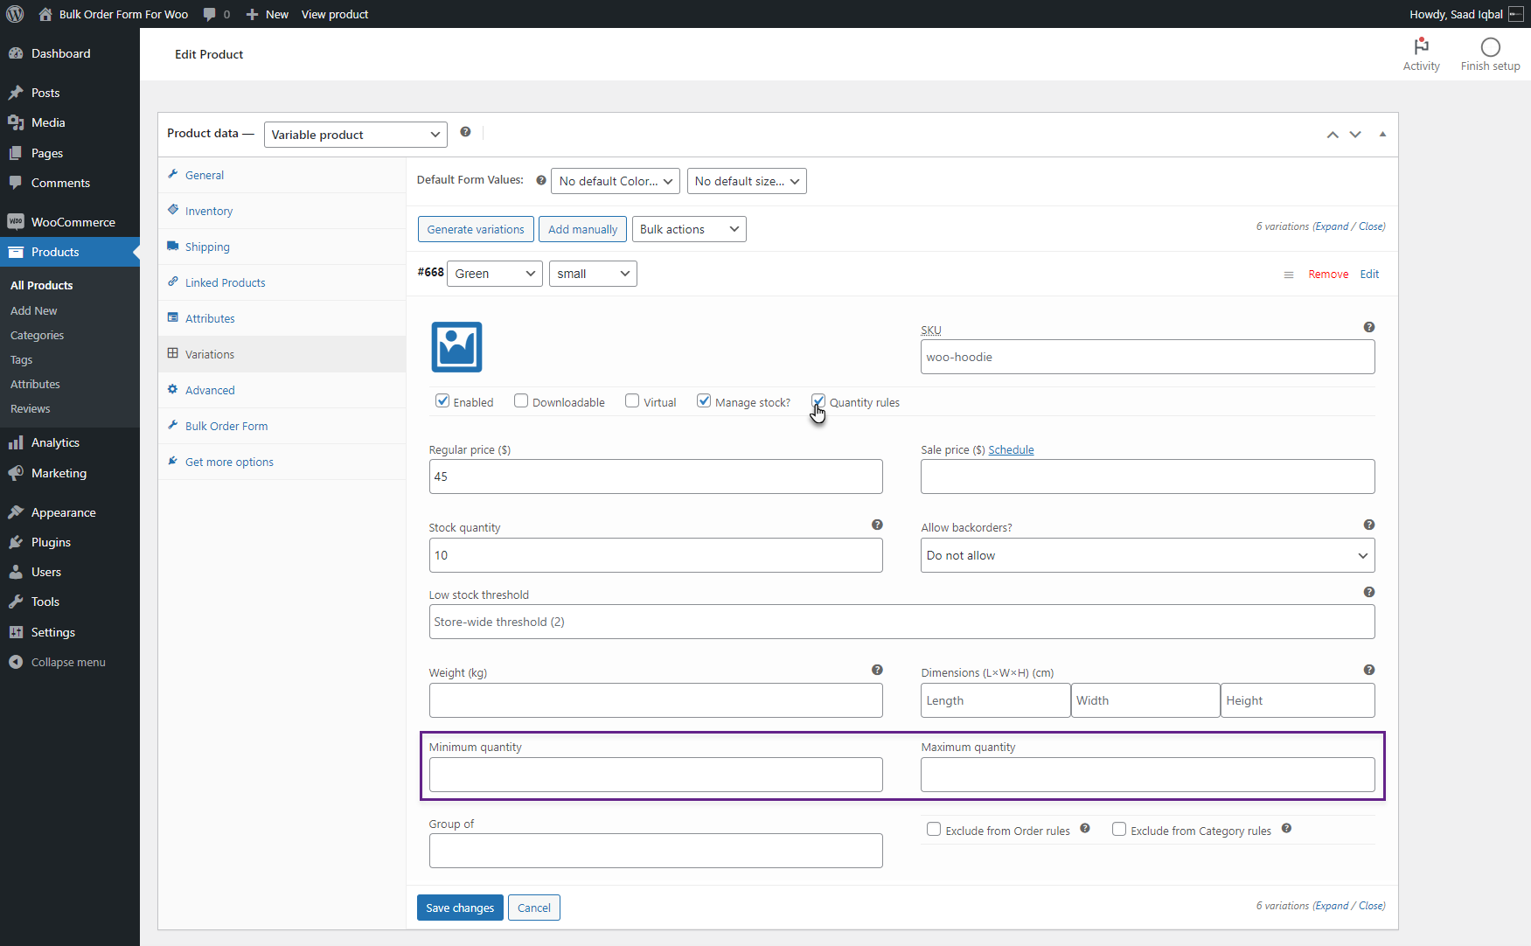Open the Categories submenu item
The width and height of the screenshot is (1531, 946).
click(x=37, y=335)
